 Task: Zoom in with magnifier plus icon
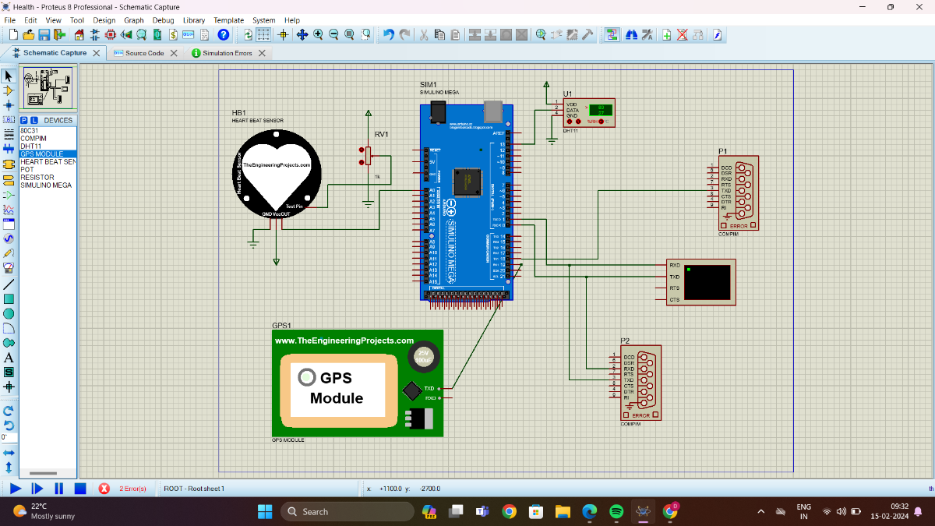[318, 35]
